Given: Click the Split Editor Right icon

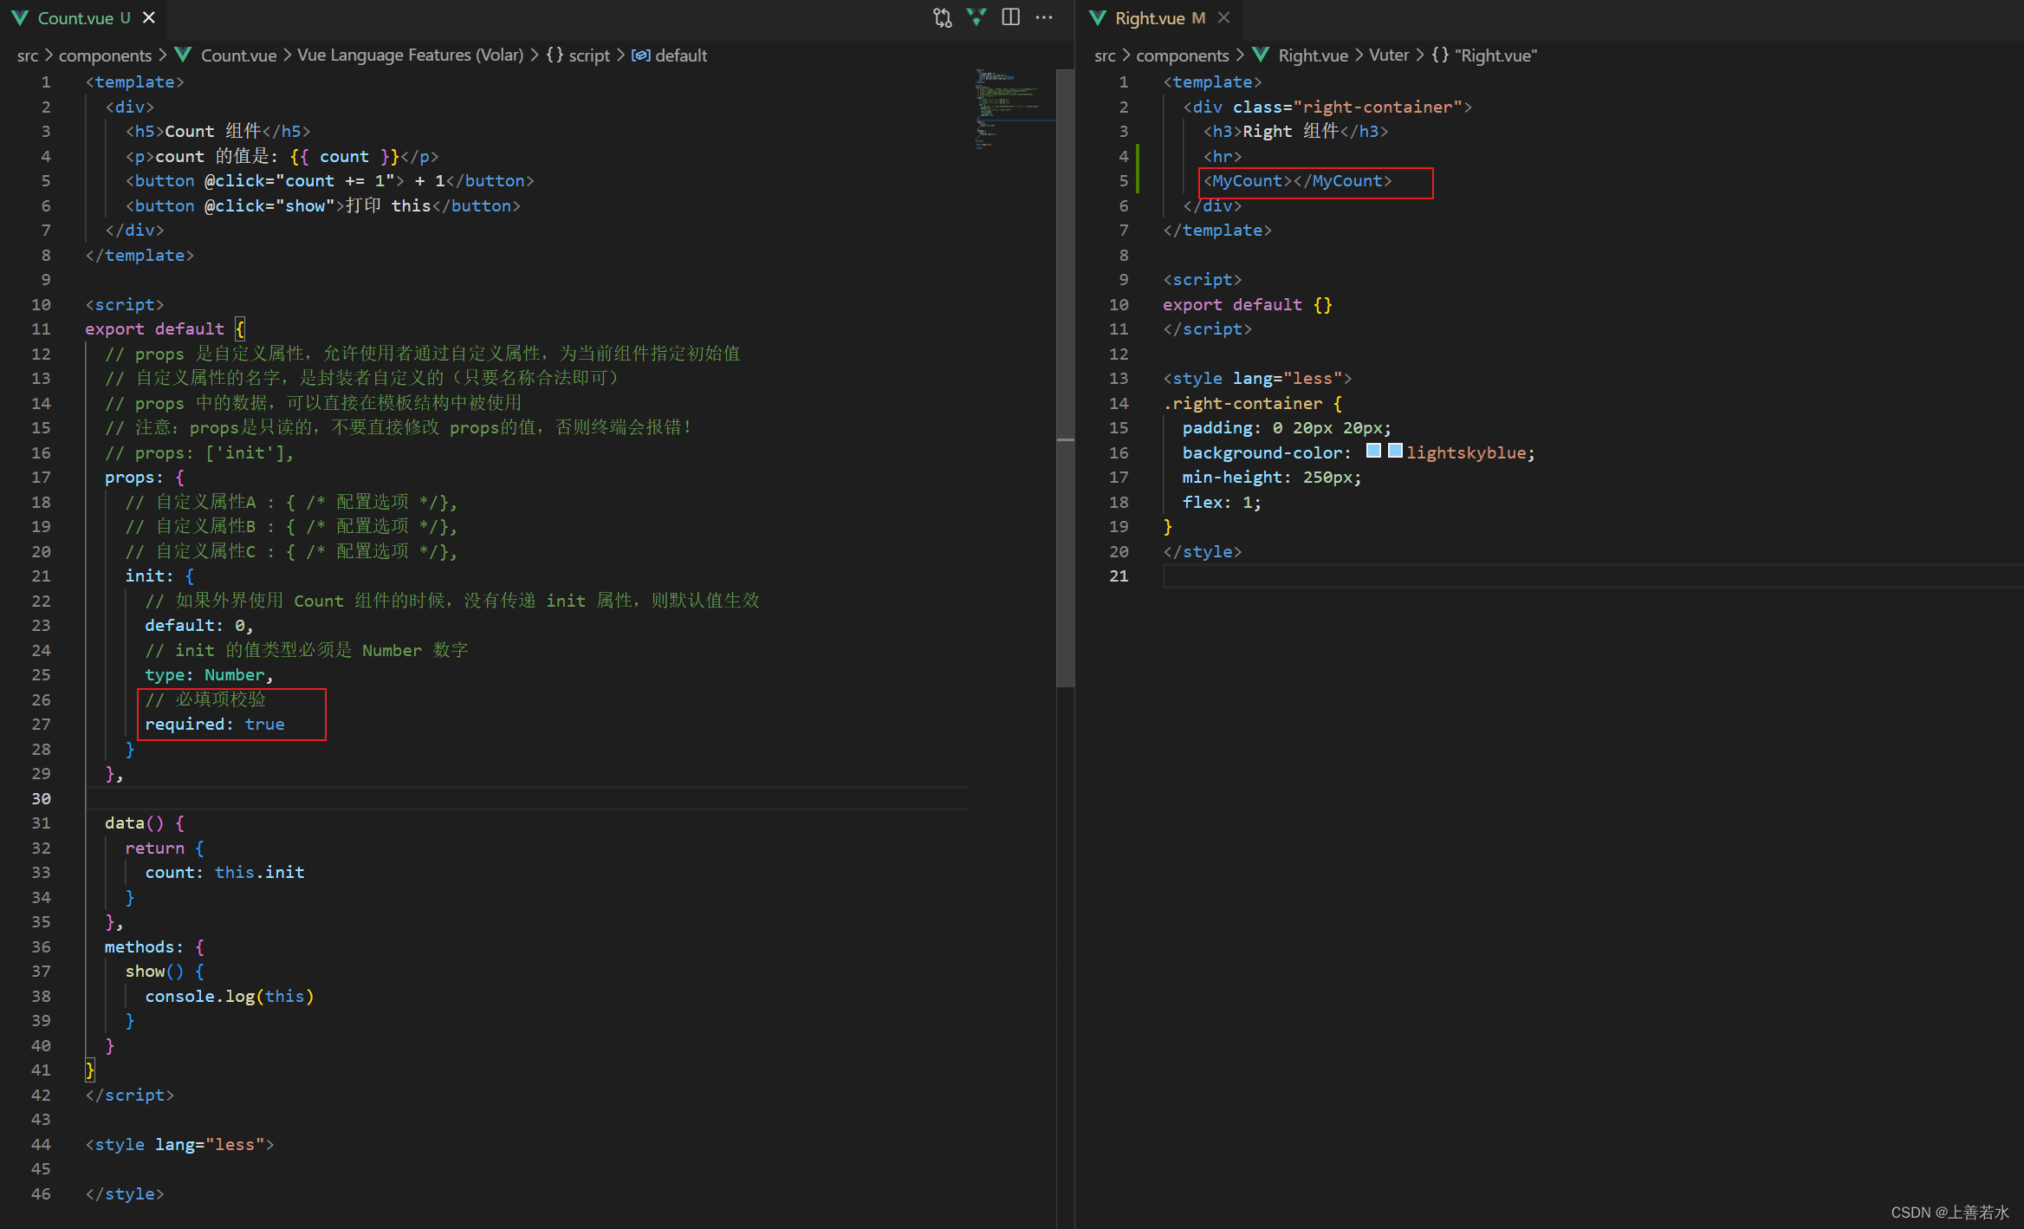Looking at the screenshot, I should [1010, 17].
